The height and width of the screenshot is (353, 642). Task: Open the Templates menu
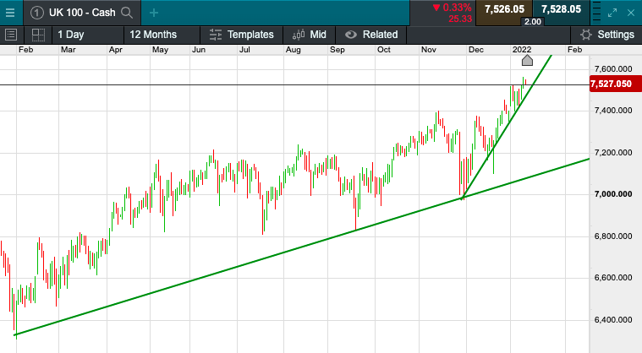point(241,35)
